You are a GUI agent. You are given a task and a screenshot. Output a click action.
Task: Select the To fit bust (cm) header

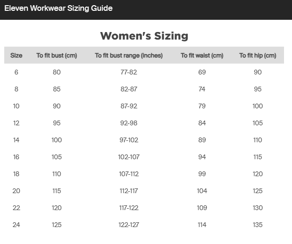[x=56, y=56]
